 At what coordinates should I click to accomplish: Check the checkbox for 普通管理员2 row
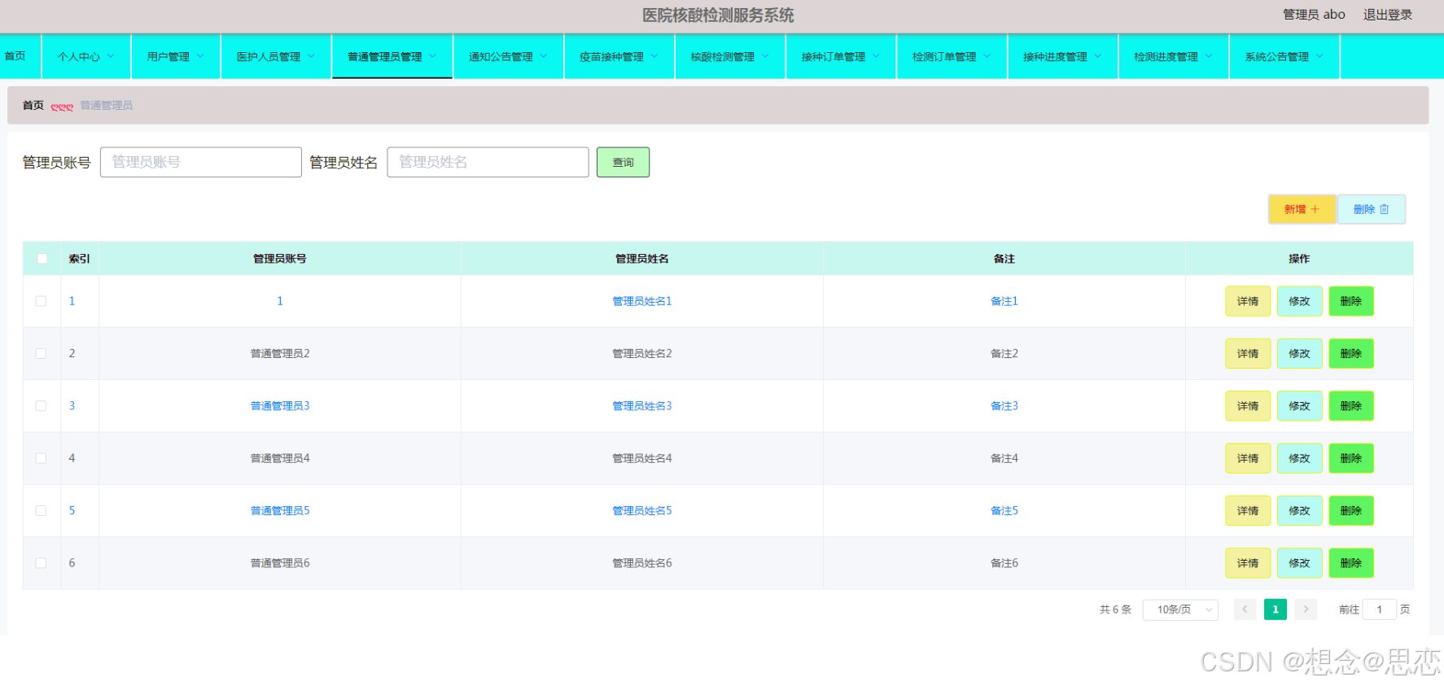click(x=41, y=353)
